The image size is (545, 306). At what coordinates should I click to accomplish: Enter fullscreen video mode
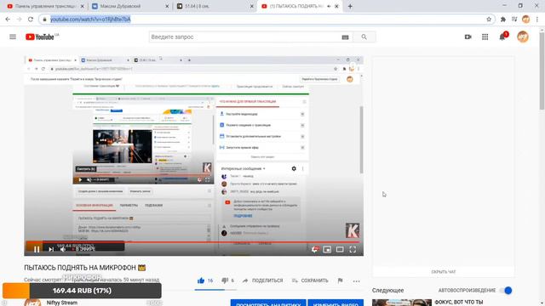coord(353,249)
